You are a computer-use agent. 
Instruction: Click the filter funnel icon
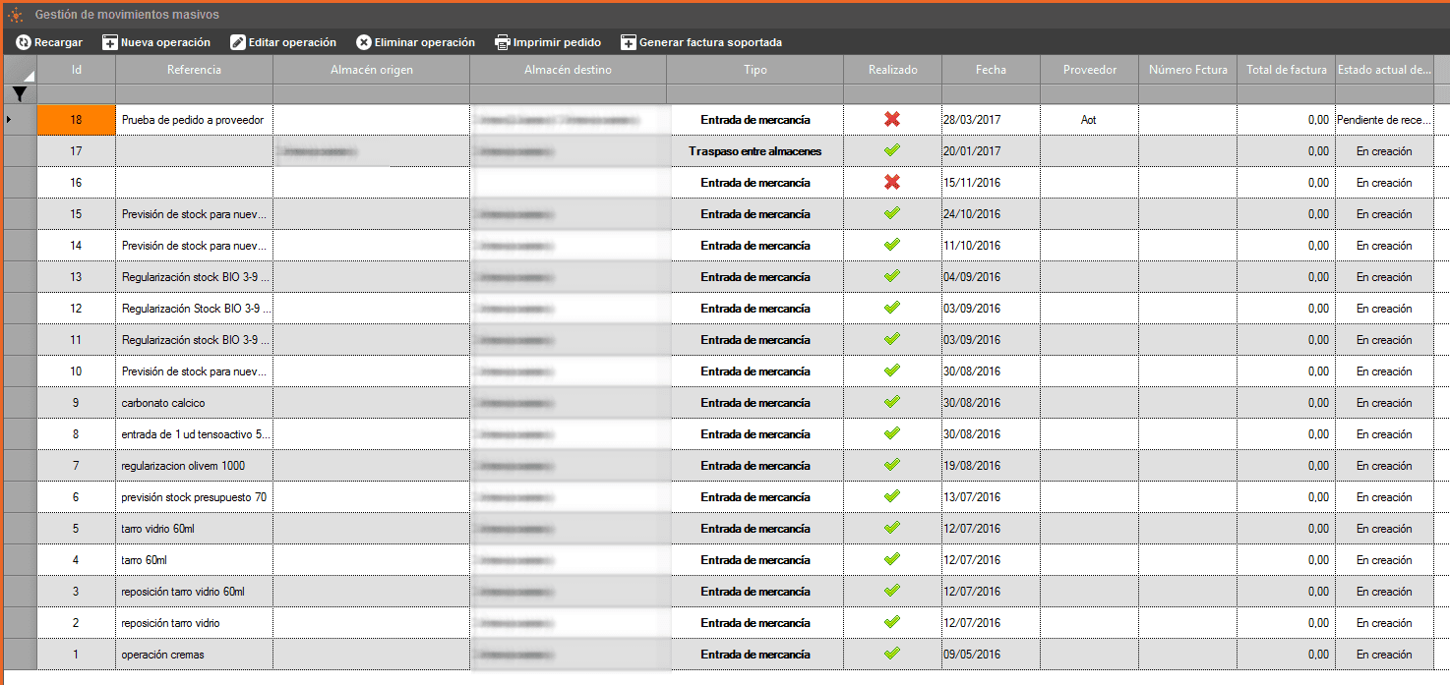click(20, 94)
